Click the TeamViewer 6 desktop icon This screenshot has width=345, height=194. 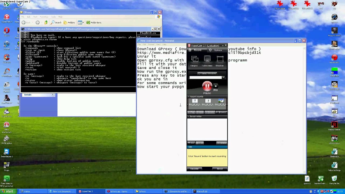6,153
